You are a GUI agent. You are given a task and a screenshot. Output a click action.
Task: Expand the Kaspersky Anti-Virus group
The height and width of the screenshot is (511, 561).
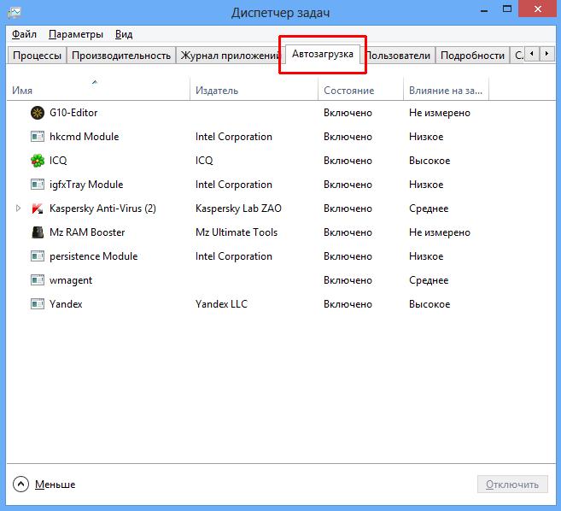(18, 208)
